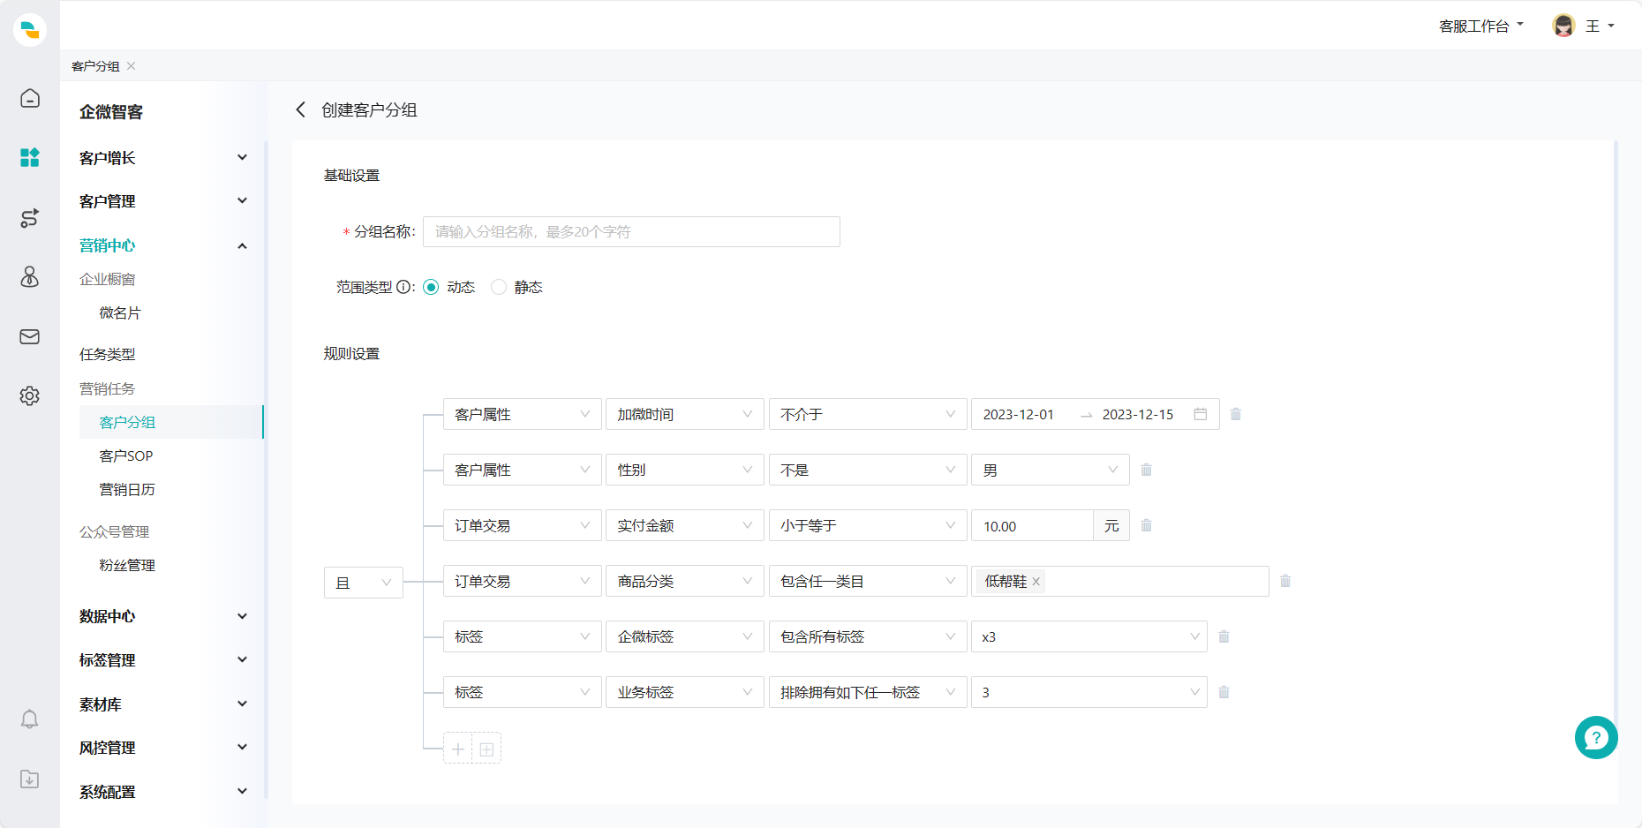Open the 性别 field dropdown
The image size is (1642, 828).
click(x=685, y=470)
